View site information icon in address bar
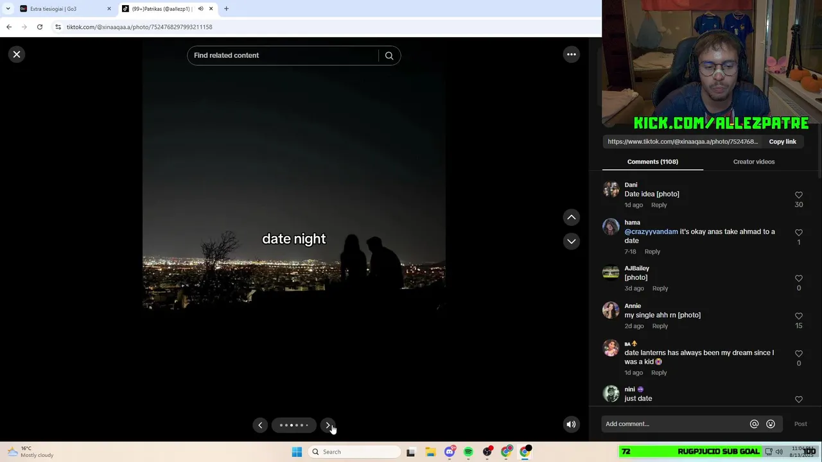822x462 pixels. pyautogui.click(x=58, y=27)
